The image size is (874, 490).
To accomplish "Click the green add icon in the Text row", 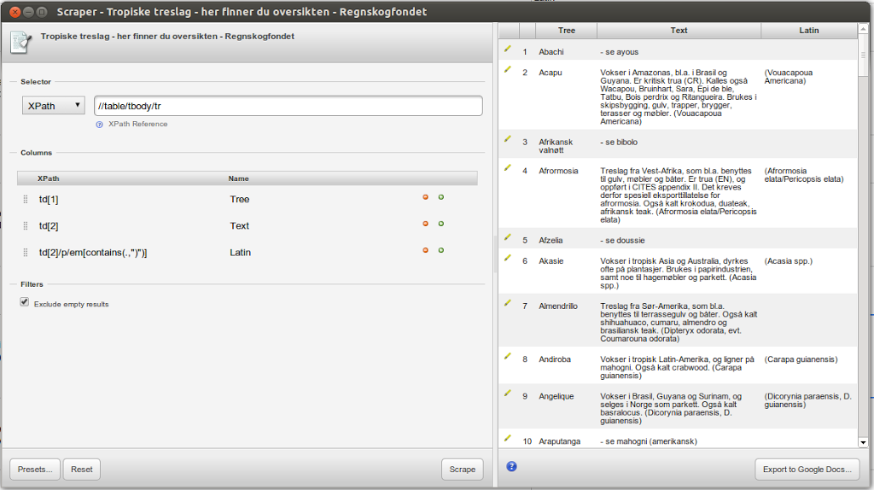I will (441, 224).
